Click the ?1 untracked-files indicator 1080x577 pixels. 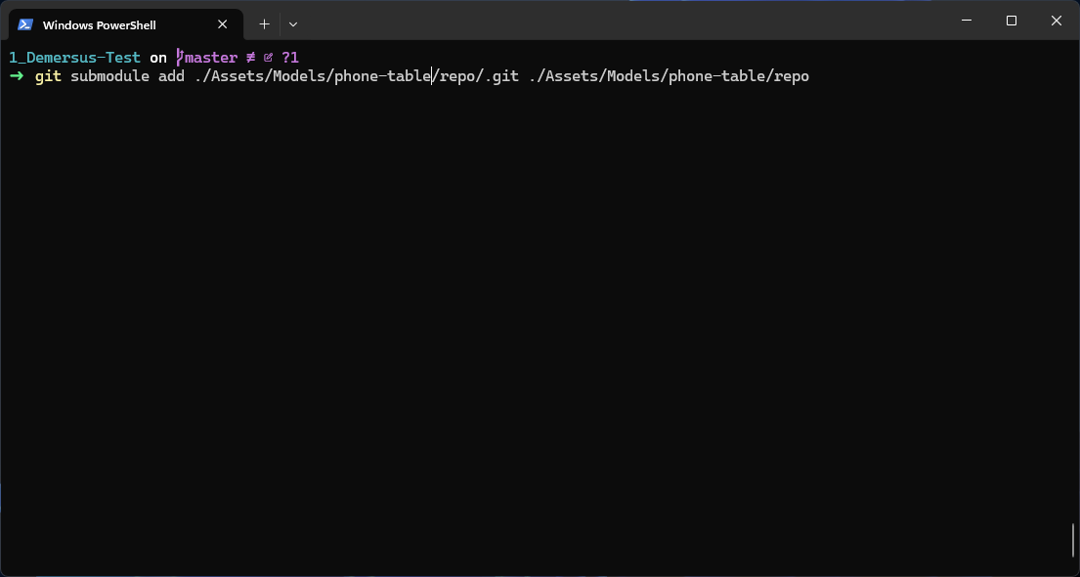289,57
